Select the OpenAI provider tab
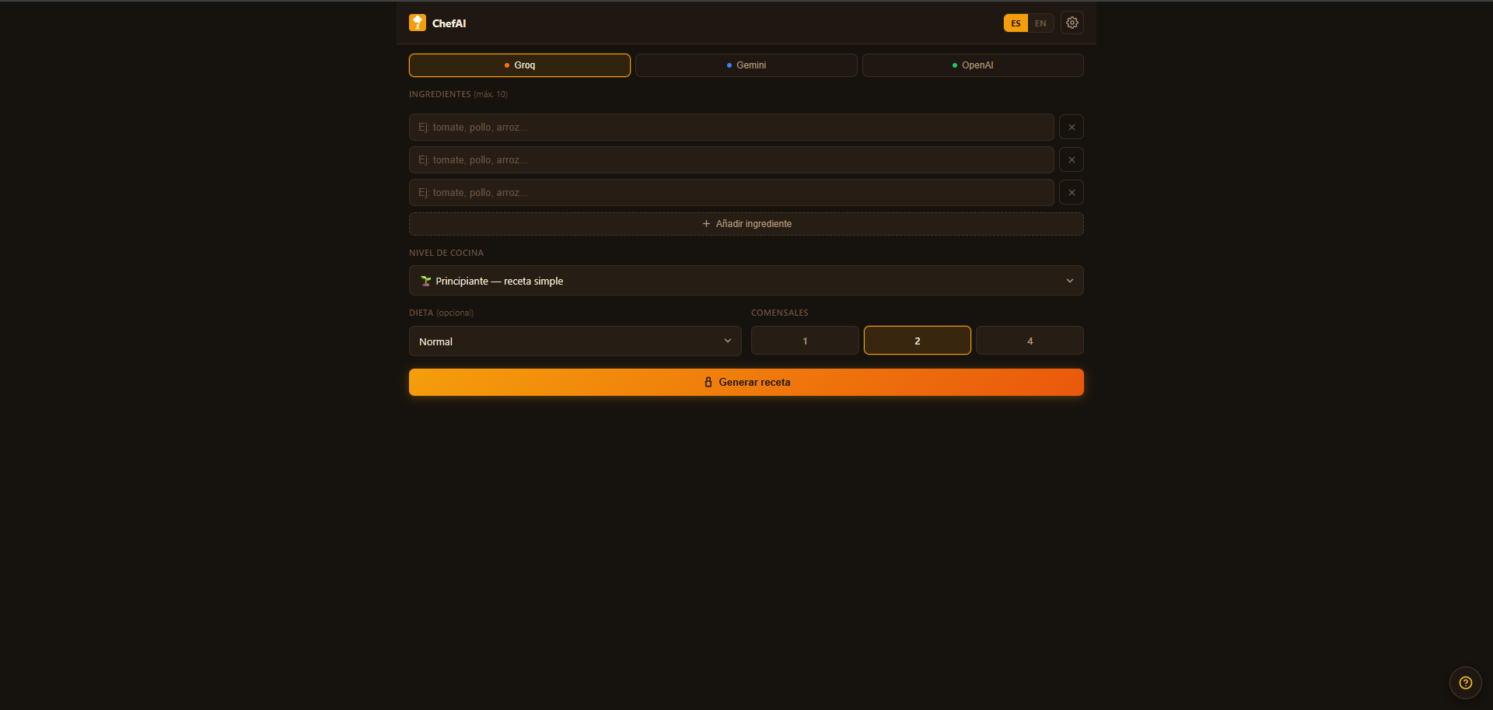This screenshot has width=1493, height=710. [x=973, y=65]
